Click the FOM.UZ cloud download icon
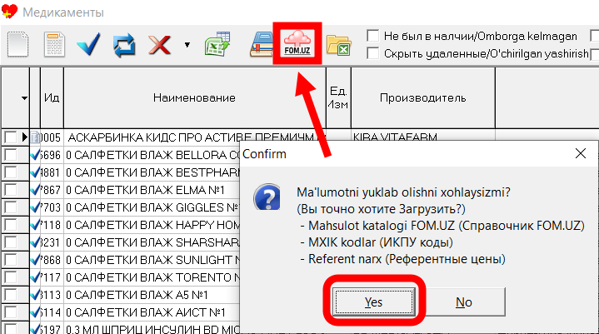599x334 pixels. tap(297, 43)
